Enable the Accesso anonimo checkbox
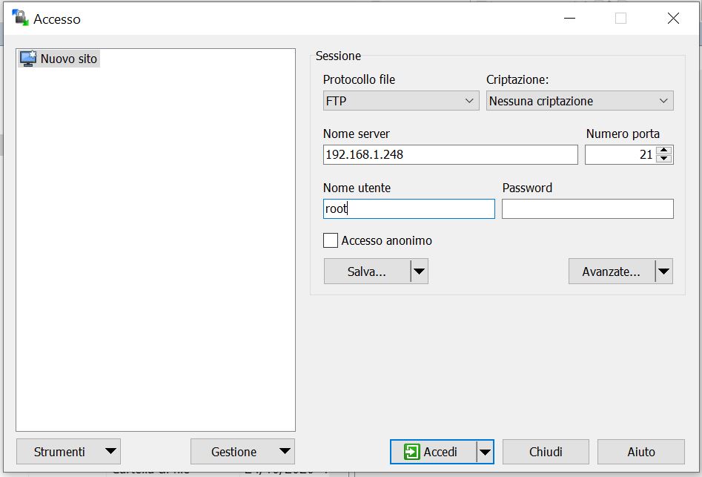Viewport: 702px width, 477px height. [x=331, y=240]
